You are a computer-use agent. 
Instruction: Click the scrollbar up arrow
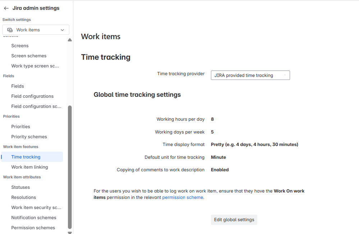click(70, 40)
